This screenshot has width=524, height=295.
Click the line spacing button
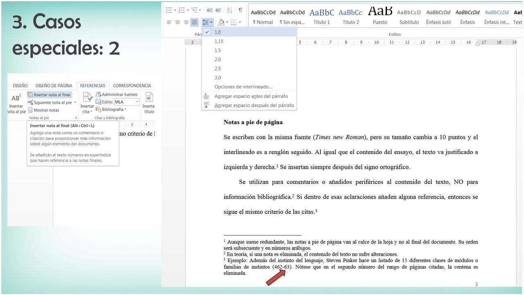208,22
